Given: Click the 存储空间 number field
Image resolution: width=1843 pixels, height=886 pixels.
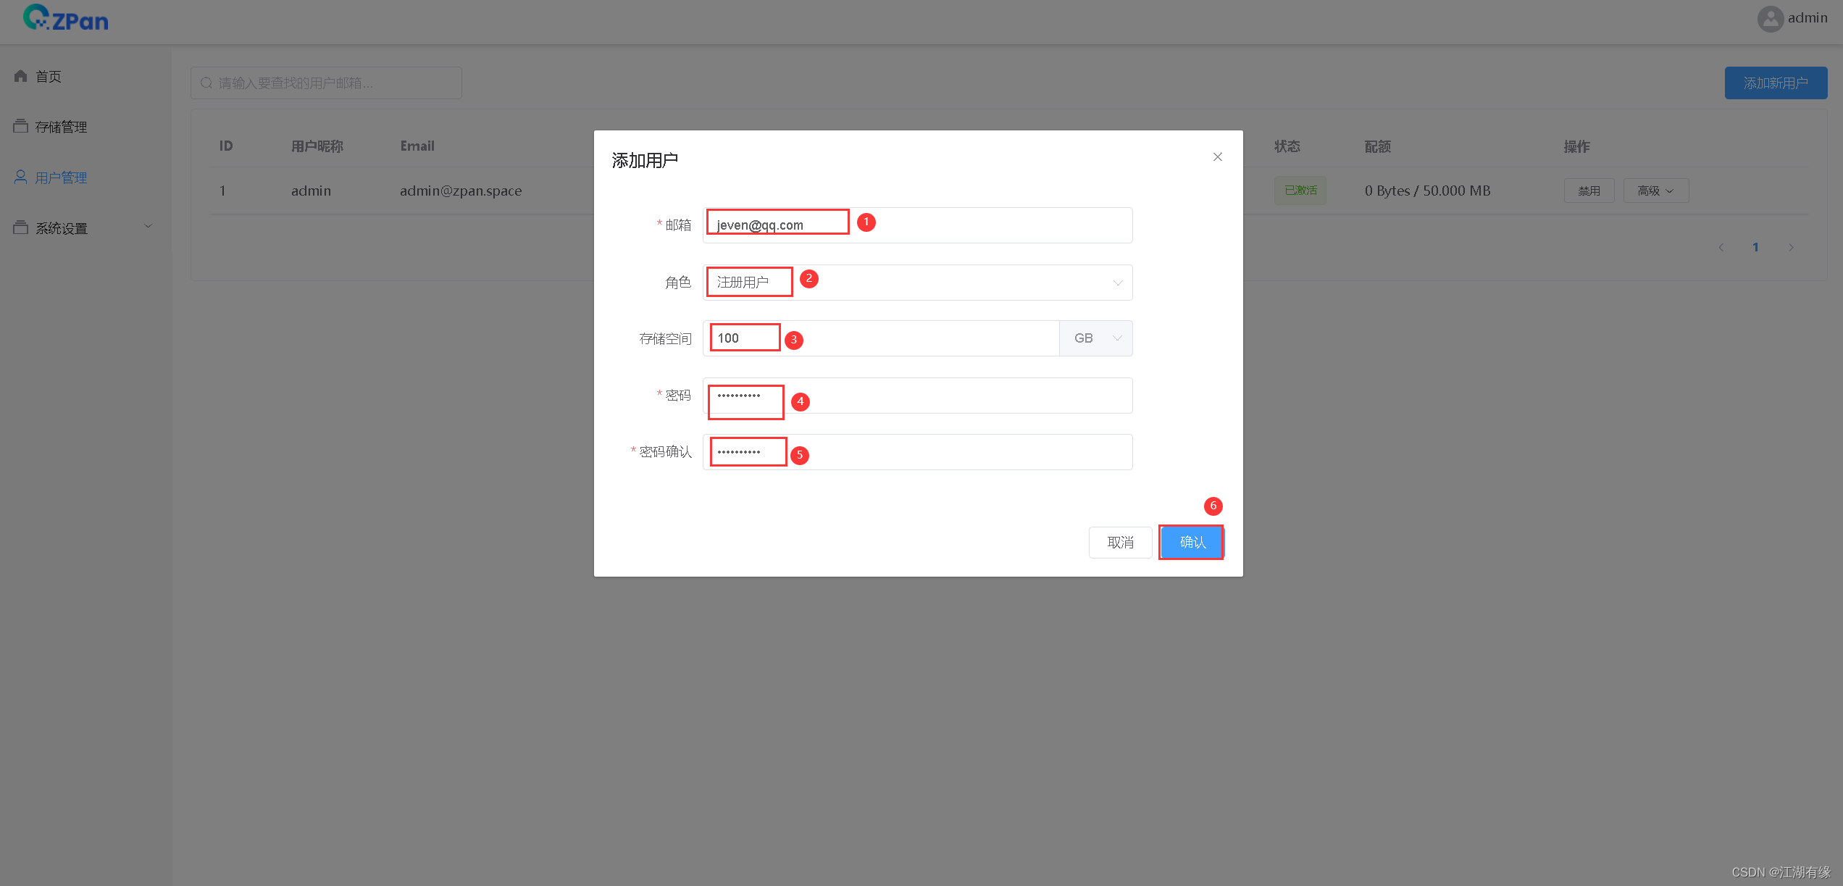Looking at the screenshot, I should pos(881,338).
